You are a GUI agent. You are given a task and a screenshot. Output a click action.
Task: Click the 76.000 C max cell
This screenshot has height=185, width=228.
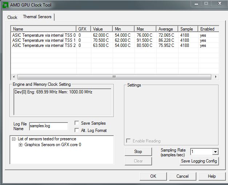pos(144,35)
